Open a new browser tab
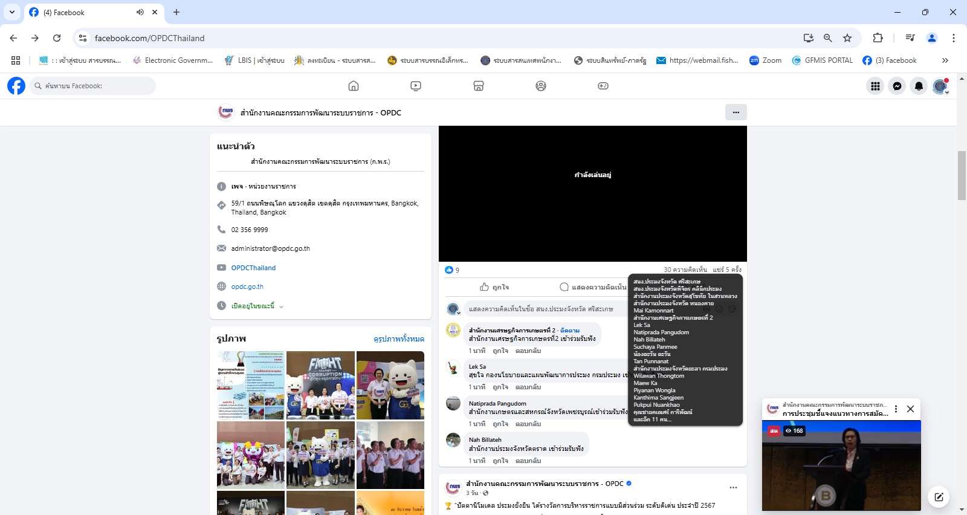The height and width of the screenshot is (515, 967). click(176, 12)
